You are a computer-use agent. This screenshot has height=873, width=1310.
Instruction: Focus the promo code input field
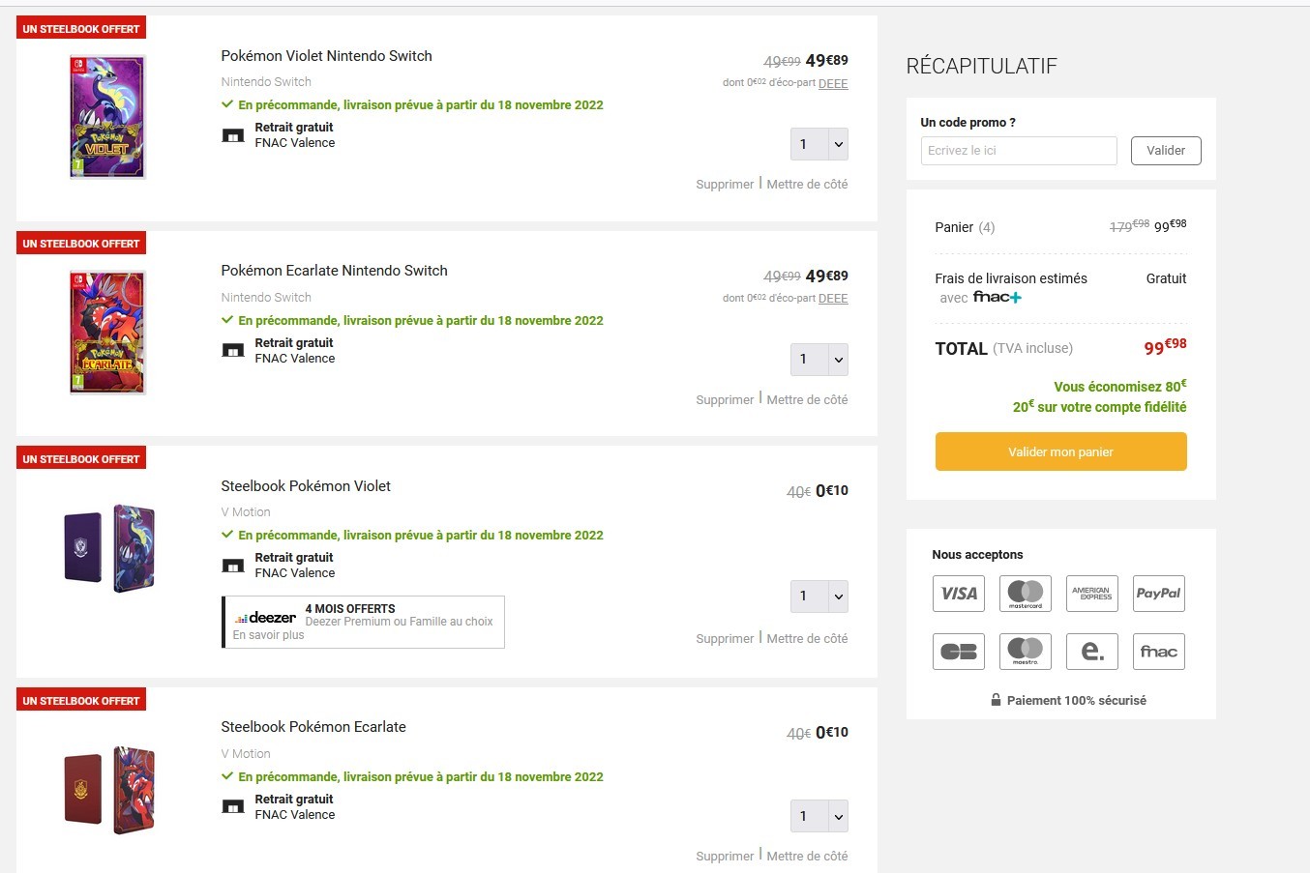point(1019,151)
